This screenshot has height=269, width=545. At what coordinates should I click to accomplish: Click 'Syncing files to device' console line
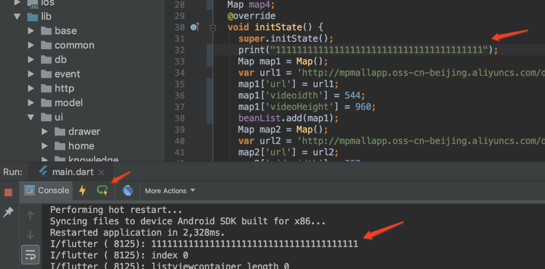188,221
